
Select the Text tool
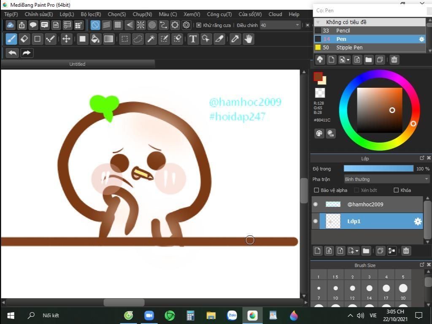[x=193, y=39]
